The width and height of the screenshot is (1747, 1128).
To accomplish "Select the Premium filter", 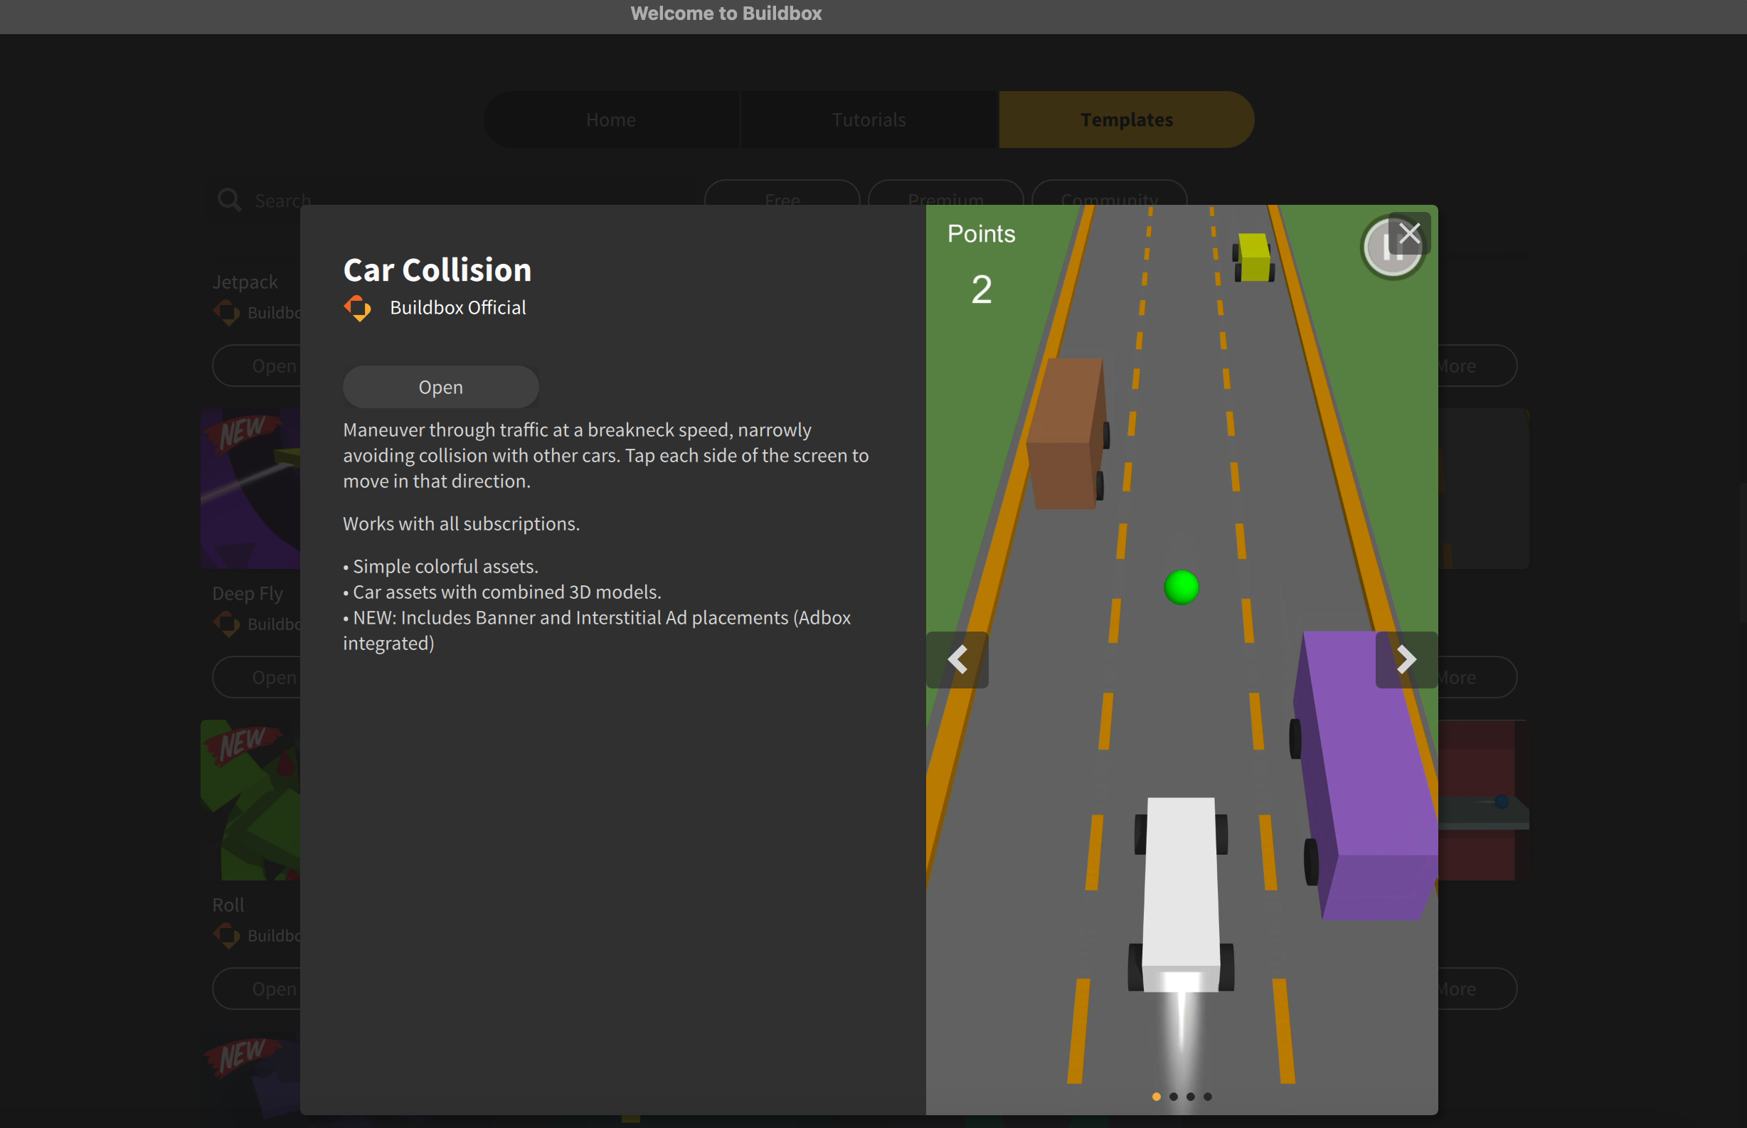I will point(945,193).
